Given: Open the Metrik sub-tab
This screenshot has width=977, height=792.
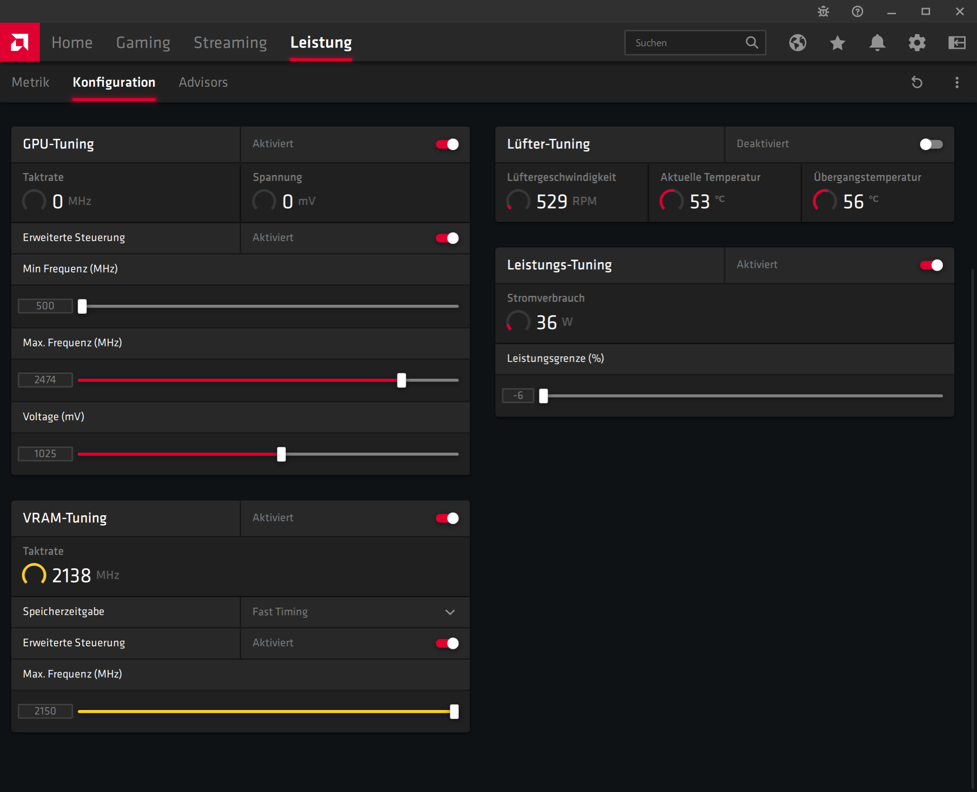Looking at the screenshot, I should click(x=30, y=82).
